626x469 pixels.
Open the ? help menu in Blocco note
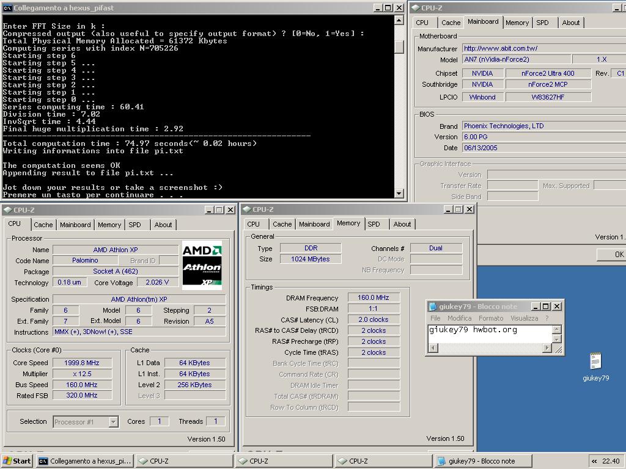tap(547, 318)
